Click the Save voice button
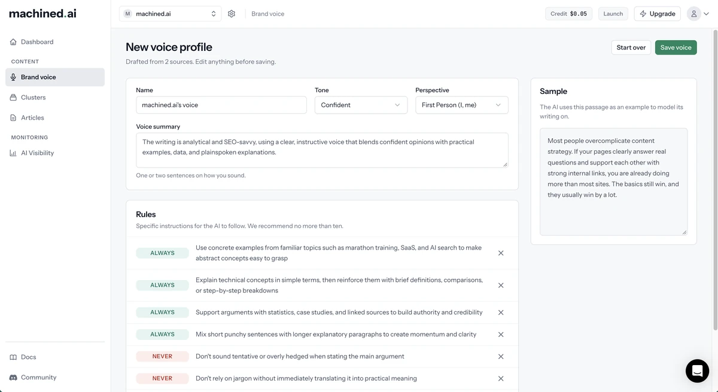The width and height of the screenshot is (718, 392). pyautogui.click(x=676, y=47)
